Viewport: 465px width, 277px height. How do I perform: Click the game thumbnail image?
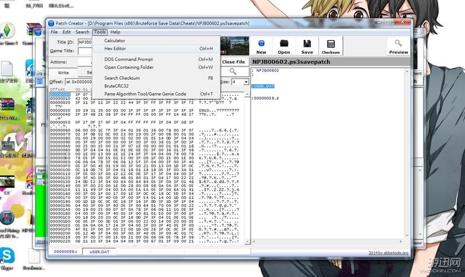pyautogui.click(x=234, y=46)
